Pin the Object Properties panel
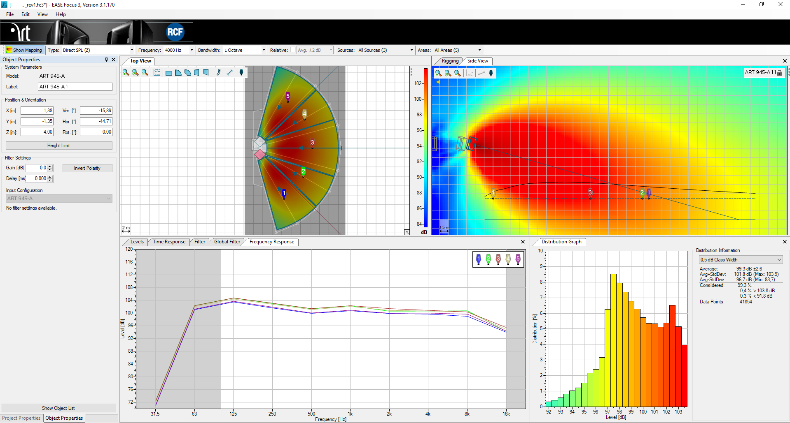Screen dimensions: 790x423 click(106, 60)
